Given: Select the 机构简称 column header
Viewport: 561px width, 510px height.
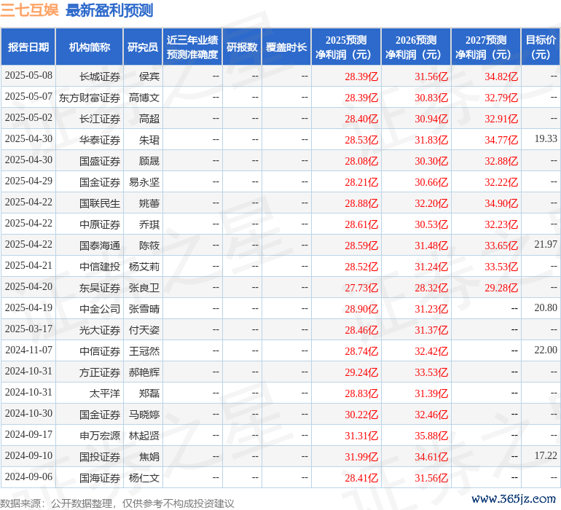Looking at the screenshot, I should 90,47.
